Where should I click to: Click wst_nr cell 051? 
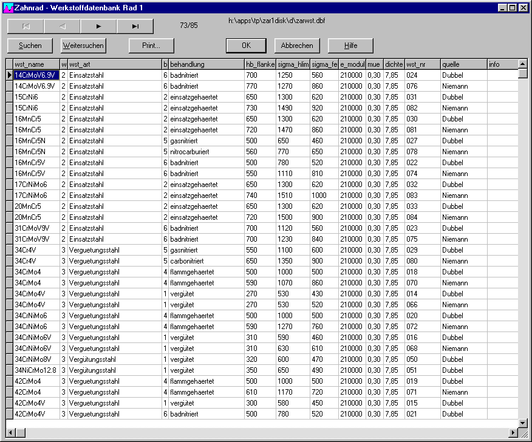(423, 370)
